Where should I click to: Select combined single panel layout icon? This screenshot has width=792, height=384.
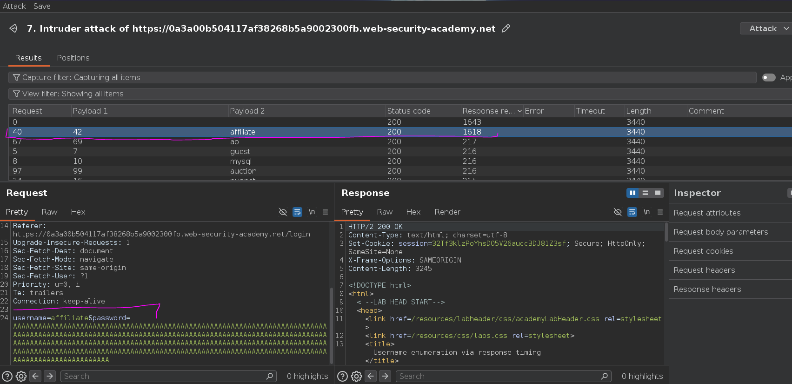tap(658, 193)
